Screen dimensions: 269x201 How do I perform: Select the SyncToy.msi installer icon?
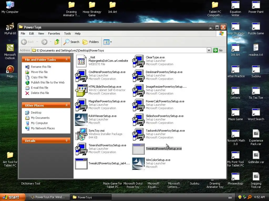coord(81,134)
